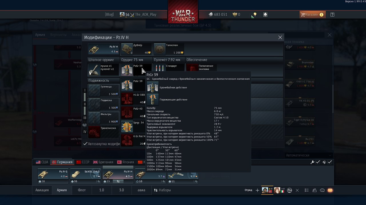Screen dimensions: 366x205
Task: Choose the Sprgr. 34 shell modification
Action: pos(133,126)
